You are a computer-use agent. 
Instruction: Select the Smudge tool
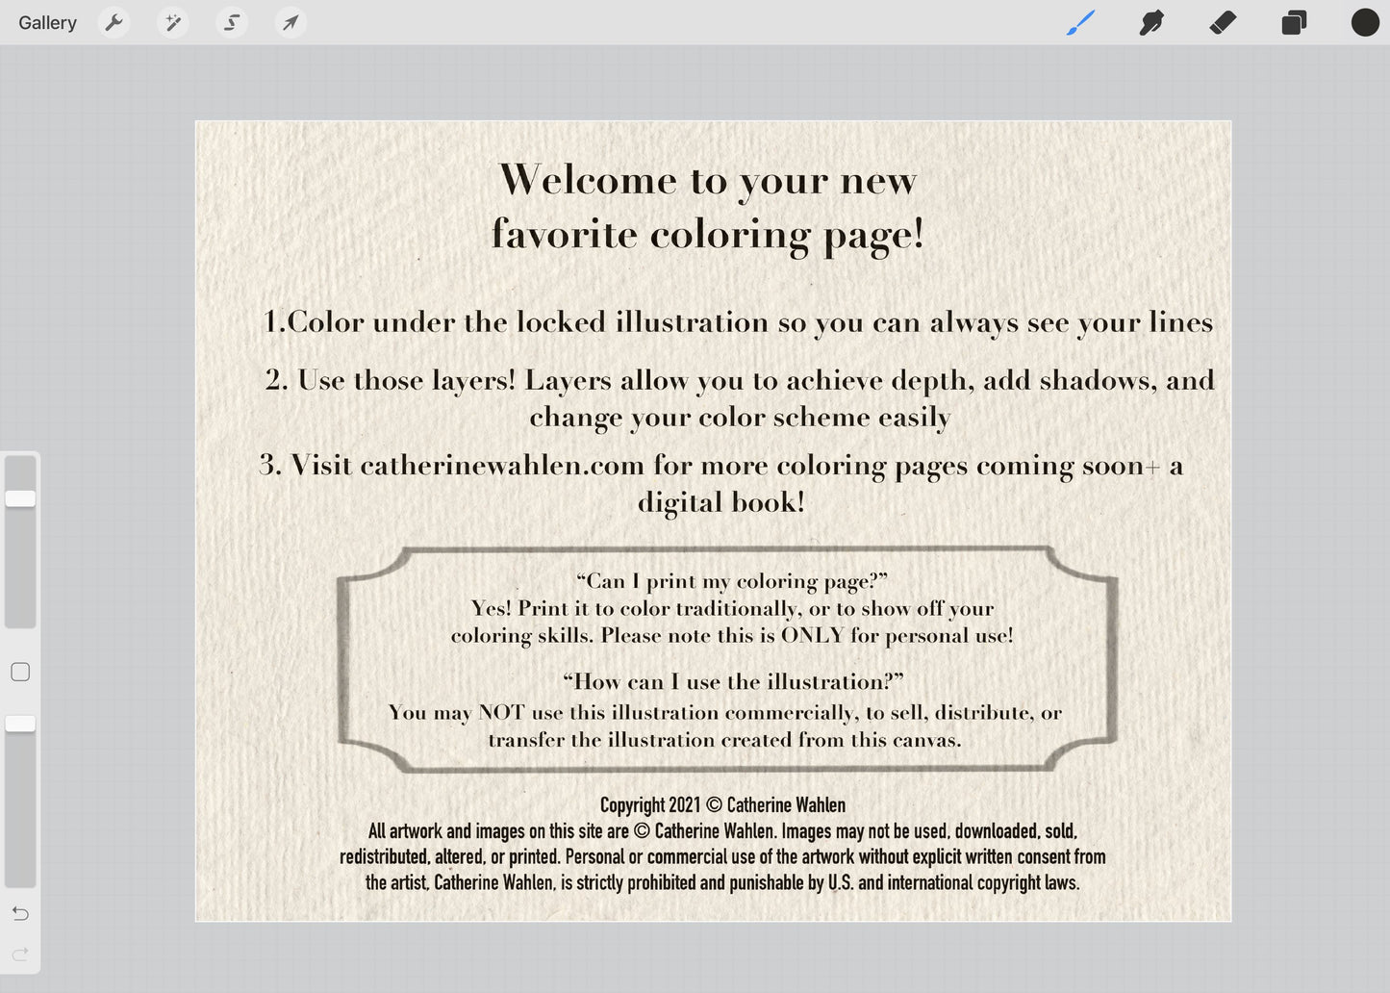point(1151,22)
